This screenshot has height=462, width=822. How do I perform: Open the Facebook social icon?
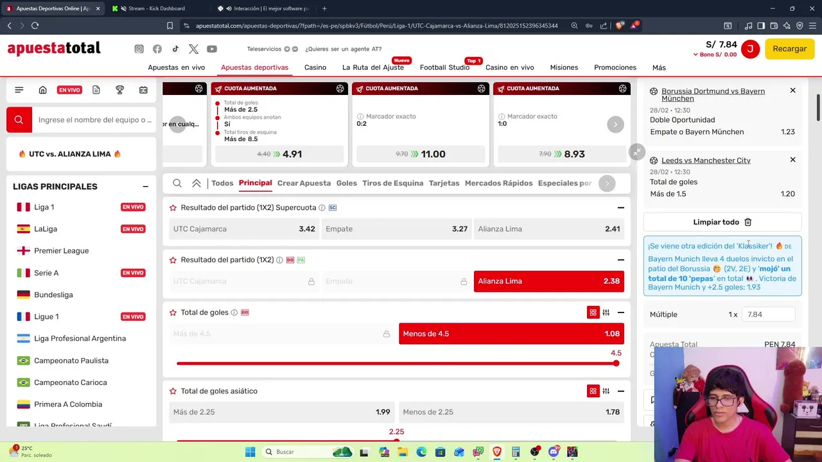pyautogui.click(x=157, y=49)
